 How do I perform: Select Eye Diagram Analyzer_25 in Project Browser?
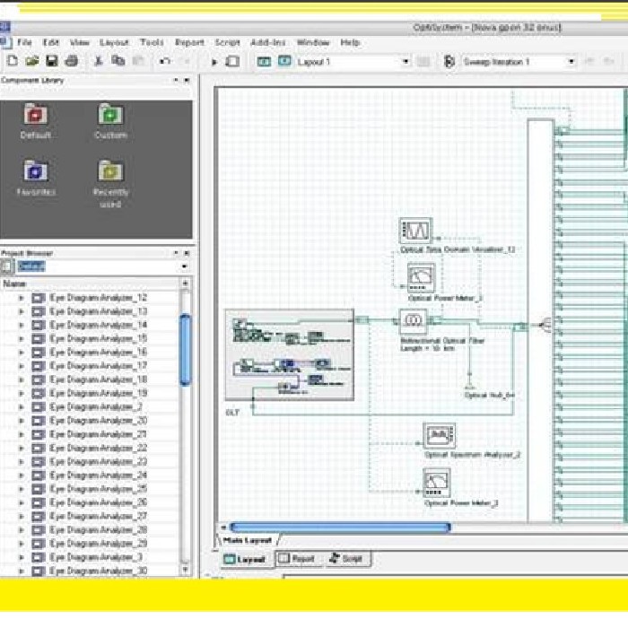click(x=99, y=489)
